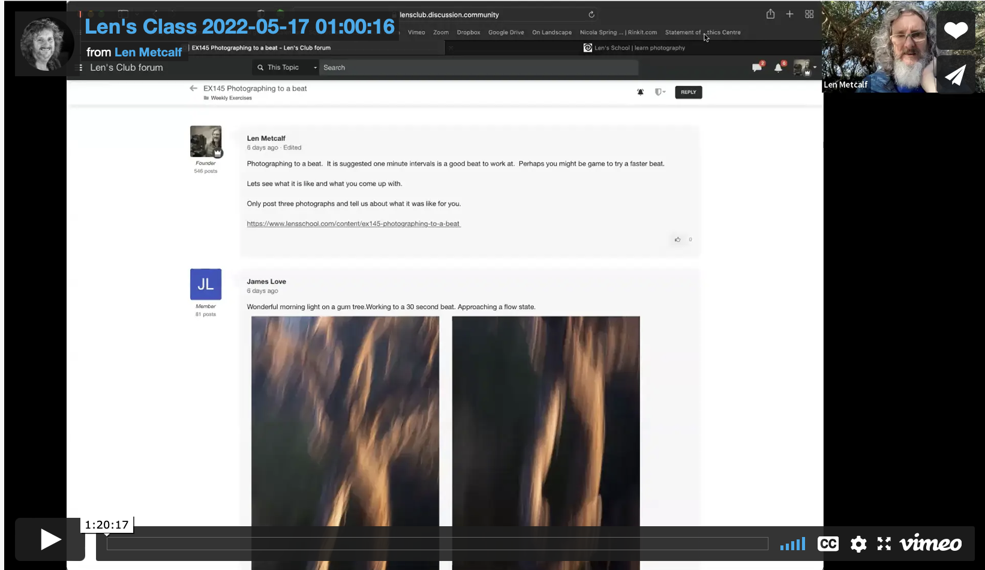
Task: Open James Love profile name
Action: click(266, 281)
